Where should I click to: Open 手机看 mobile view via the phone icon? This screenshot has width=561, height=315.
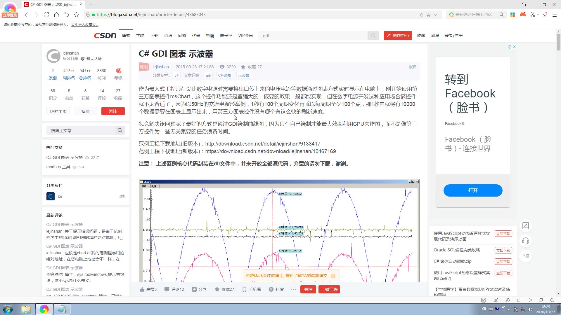(x=244, y=289)
